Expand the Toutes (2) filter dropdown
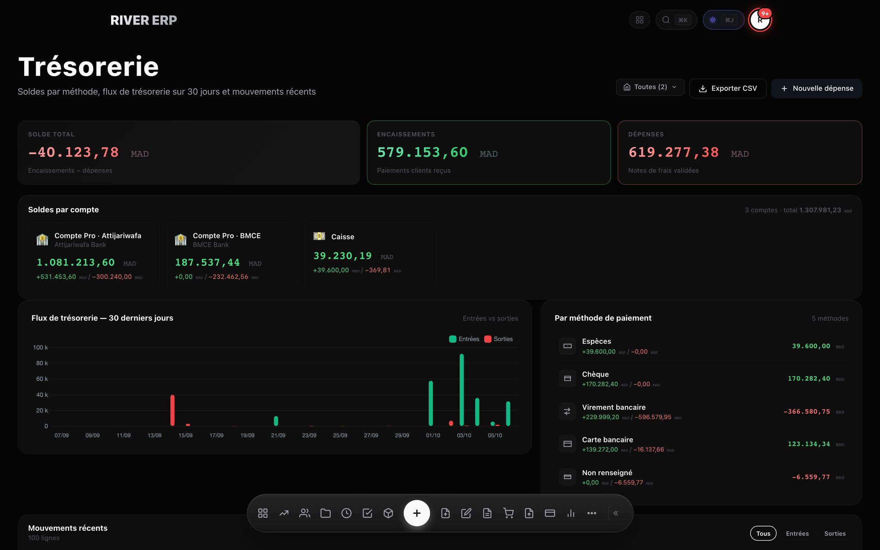The width and height of the screenshot is (880, 550). click(x=650, y=87)
